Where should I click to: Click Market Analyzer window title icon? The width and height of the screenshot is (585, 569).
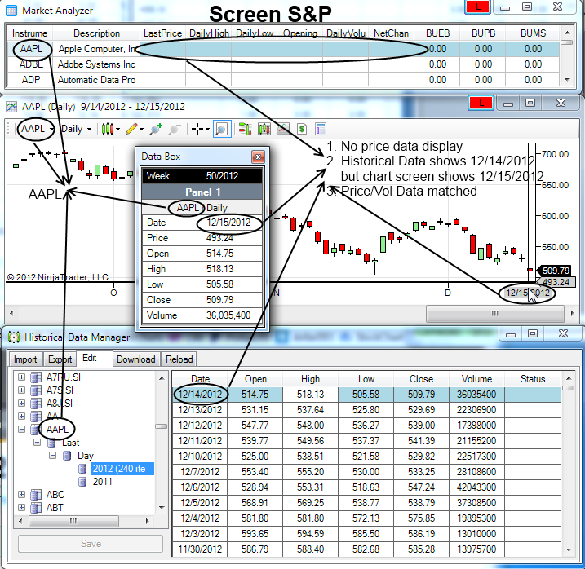[11, 11]
